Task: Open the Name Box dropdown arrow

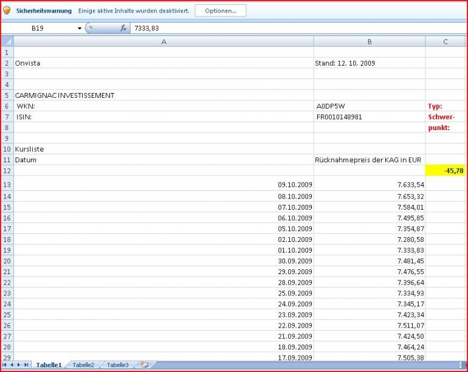Action: (x=79, y=29)
